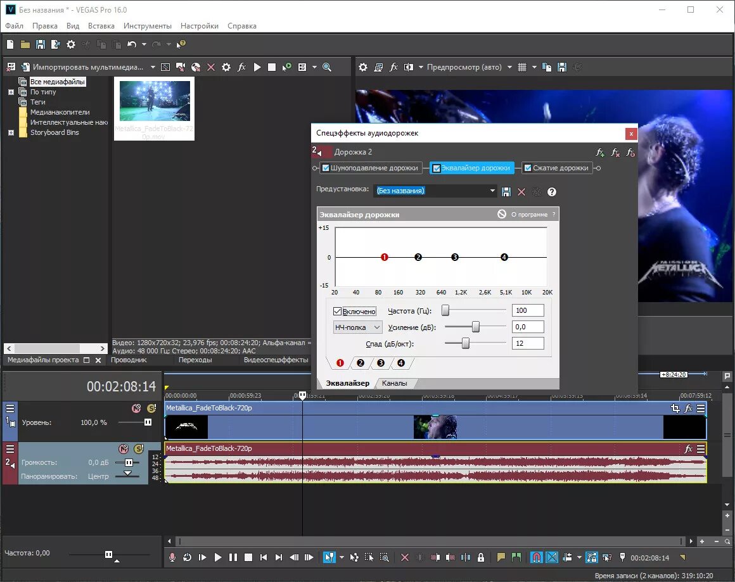Click the save preset floppy icon
The height and width of the screenshot is (582, 735).
pyautogui.click(x=506, y=192)
